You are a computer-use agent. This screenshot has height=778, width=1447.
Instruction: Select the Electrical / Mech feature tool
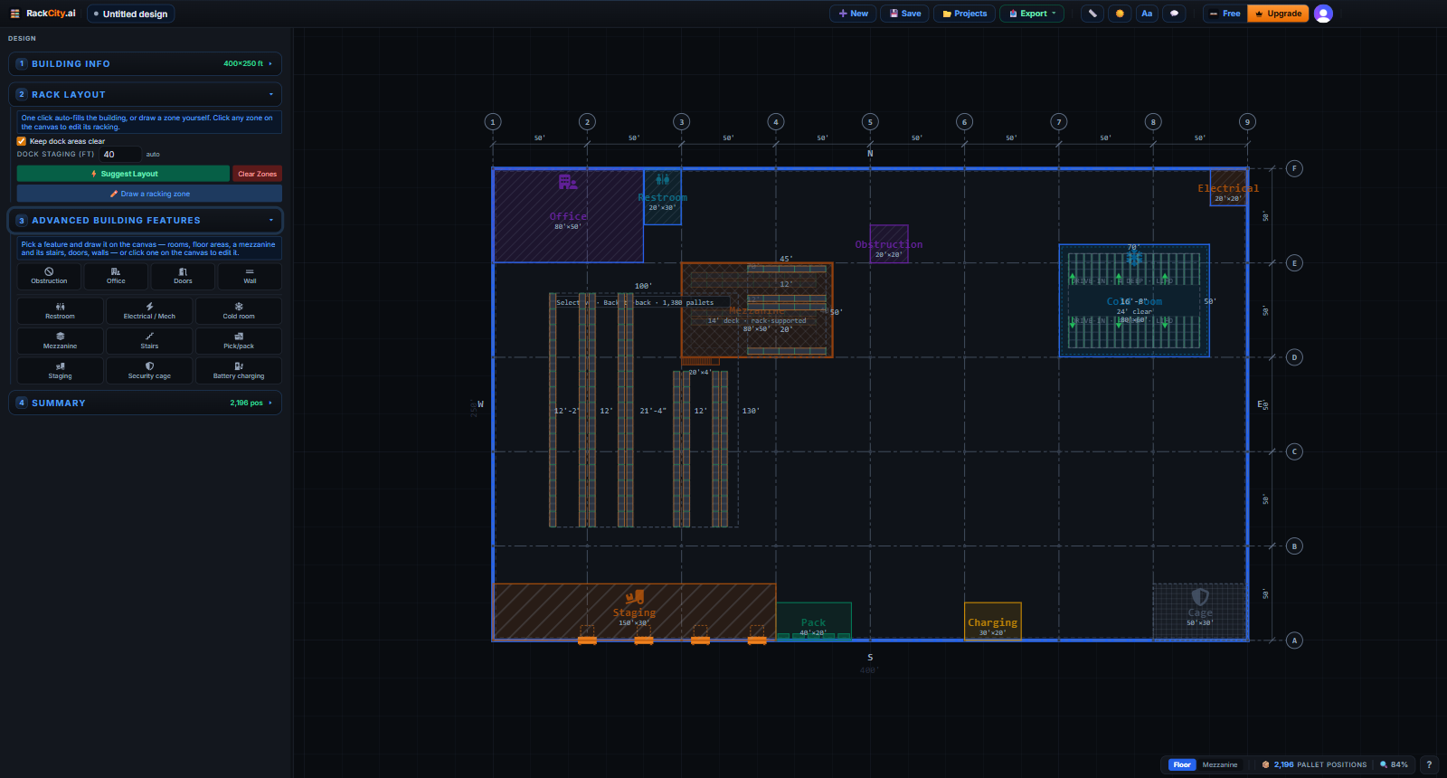pyautogui.click(x=149, y=311)
